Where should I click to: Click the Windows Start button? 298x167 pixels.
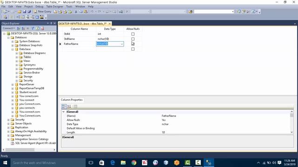[5, 163]
